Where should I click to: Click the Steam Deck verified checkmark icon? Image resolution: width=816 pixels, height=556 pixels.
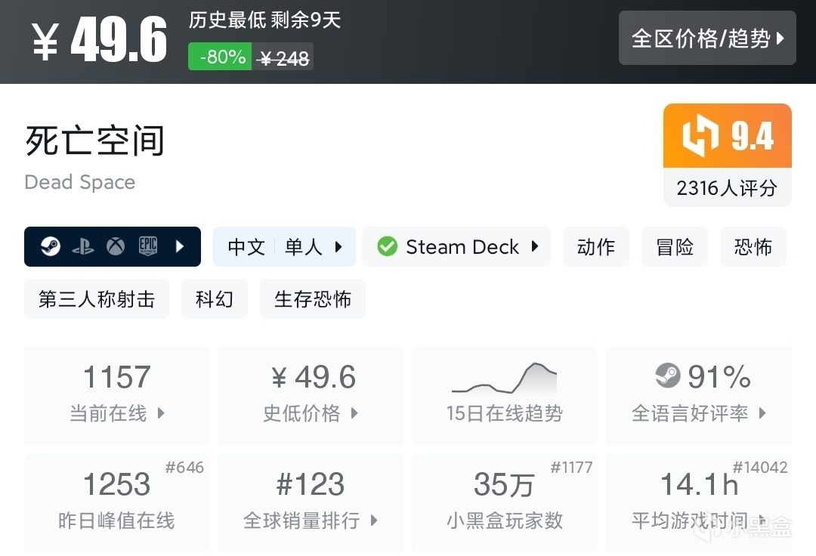click(x=388, y=247)
